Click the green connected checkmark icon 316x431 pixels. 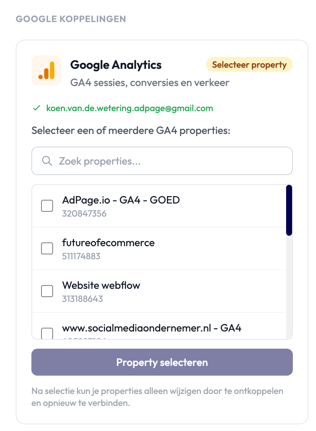(36, 108)
